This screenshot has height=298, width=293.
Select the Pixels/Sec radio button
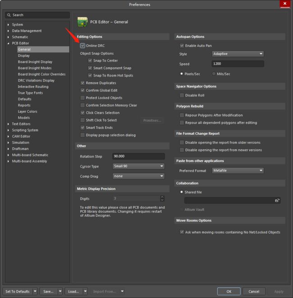182,74
